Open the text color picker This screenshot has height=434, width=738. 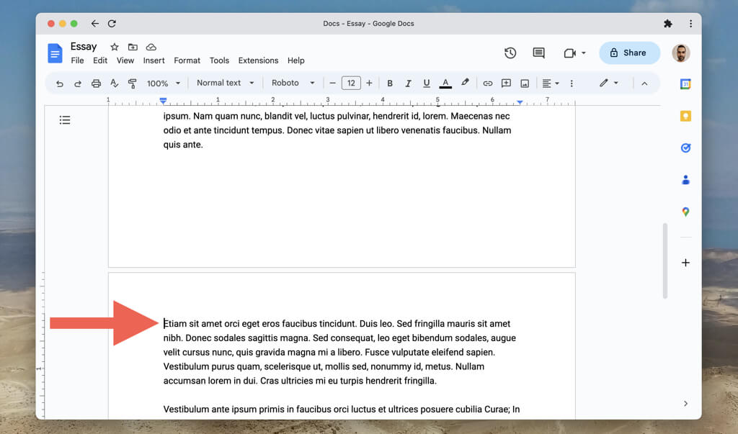[x=445, y=83]
